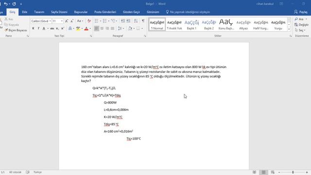Switch to the Sayfa Düzeni tab
The height and width of the screenshot is (175, 311).
59,12
